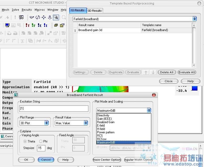Click the Broadband Farfield Result dialog icon
Image resolution: width=204 pixels, height=167 pixels.
point(16,95)
